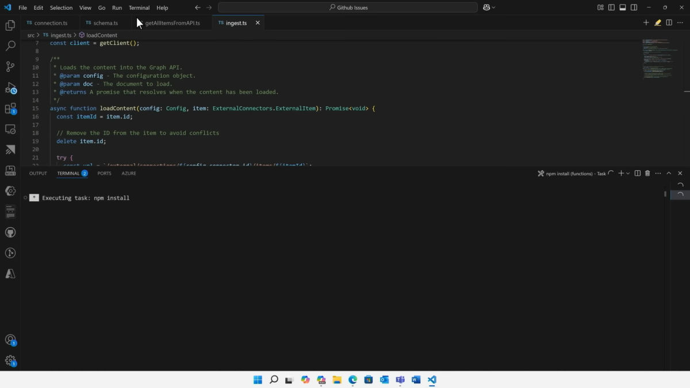The height and width of the screenshot is (388, 690).
Task: Open the GitHub view in activity bar
Action: [x=10, y=233]
